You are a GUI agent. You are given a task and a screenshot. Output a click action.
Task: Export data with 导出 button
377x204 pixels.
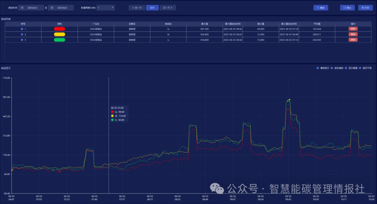pos(347,8)
